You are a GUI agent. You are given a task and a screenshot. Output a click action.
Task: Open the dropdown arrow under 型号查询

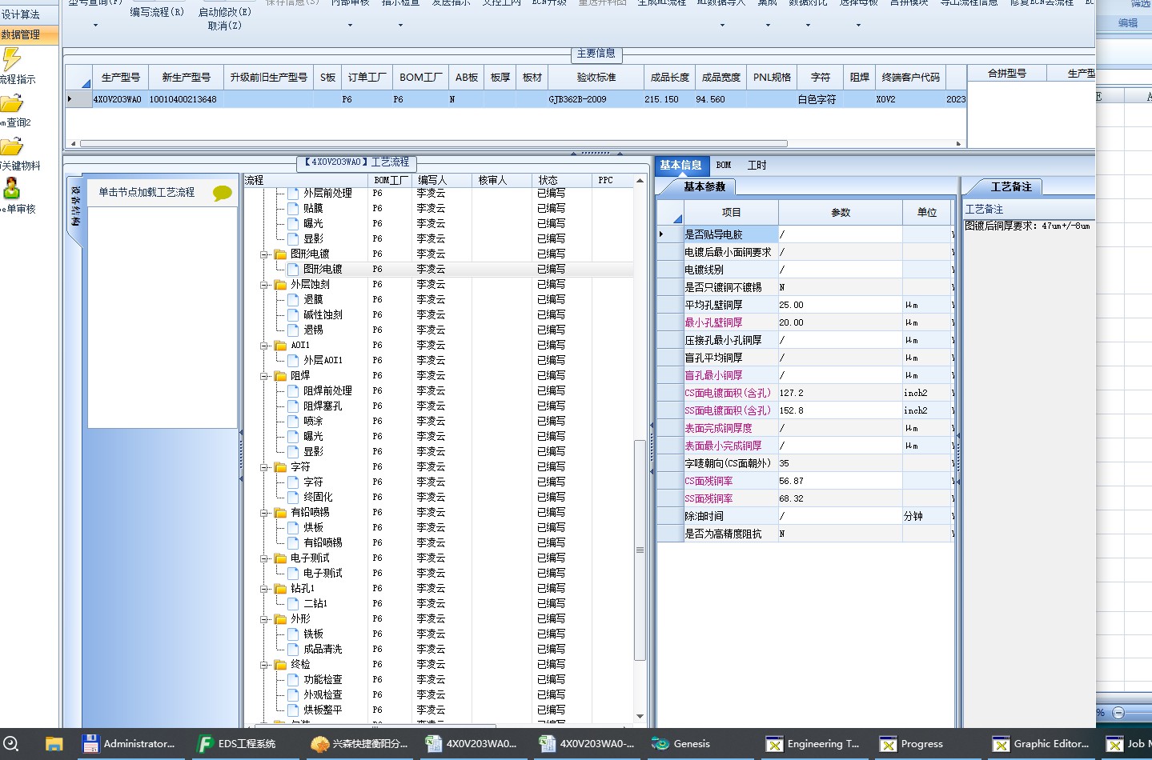(95, 26)
